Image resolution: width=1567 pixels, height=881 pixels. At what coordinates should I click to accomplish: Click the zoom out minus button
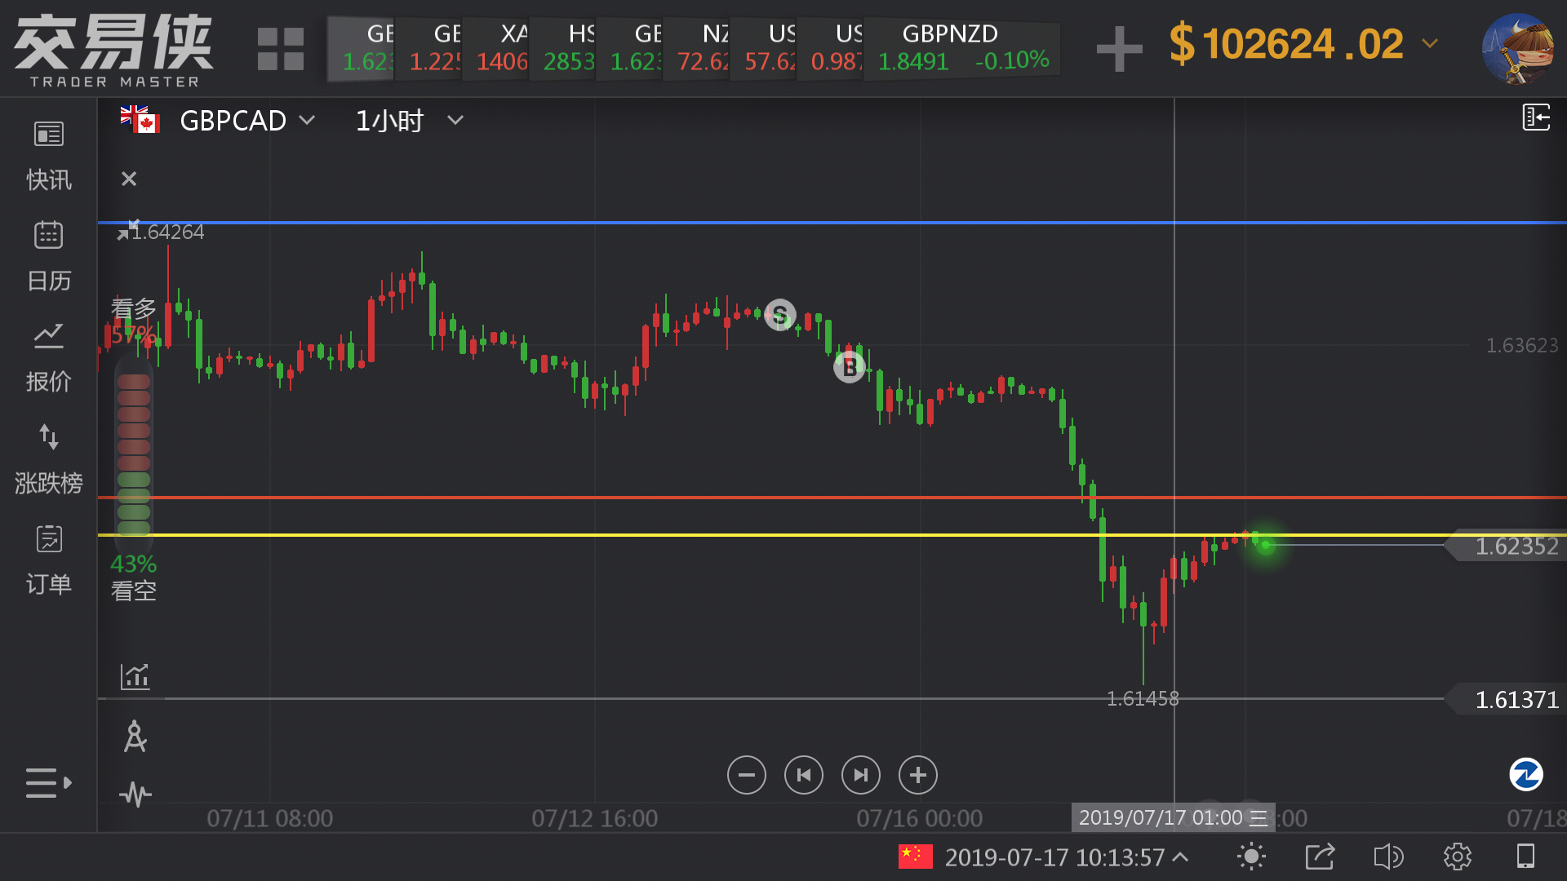[746, 775]
